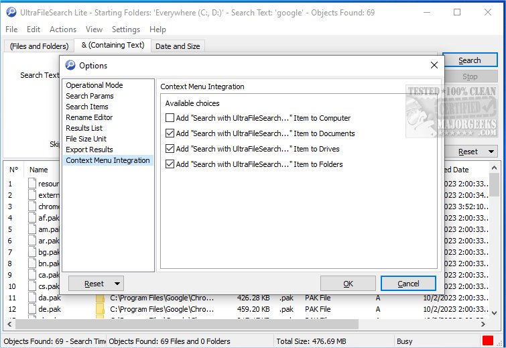The image size is (506, 348).
Task: Disable the Item to Folders checkbox
Action: (170, 164)
